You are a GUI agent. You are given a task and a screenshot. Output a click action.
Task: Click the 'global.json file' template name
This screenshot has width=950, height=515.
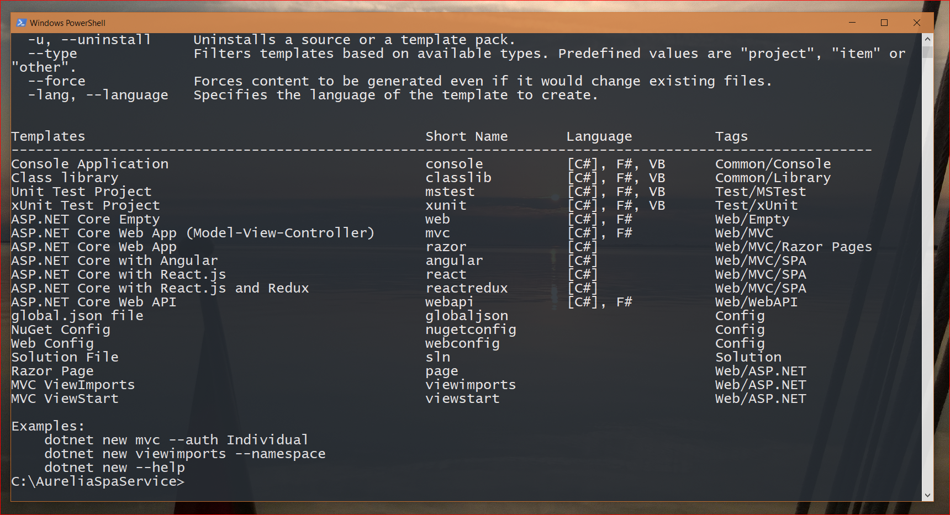(77, 316)
